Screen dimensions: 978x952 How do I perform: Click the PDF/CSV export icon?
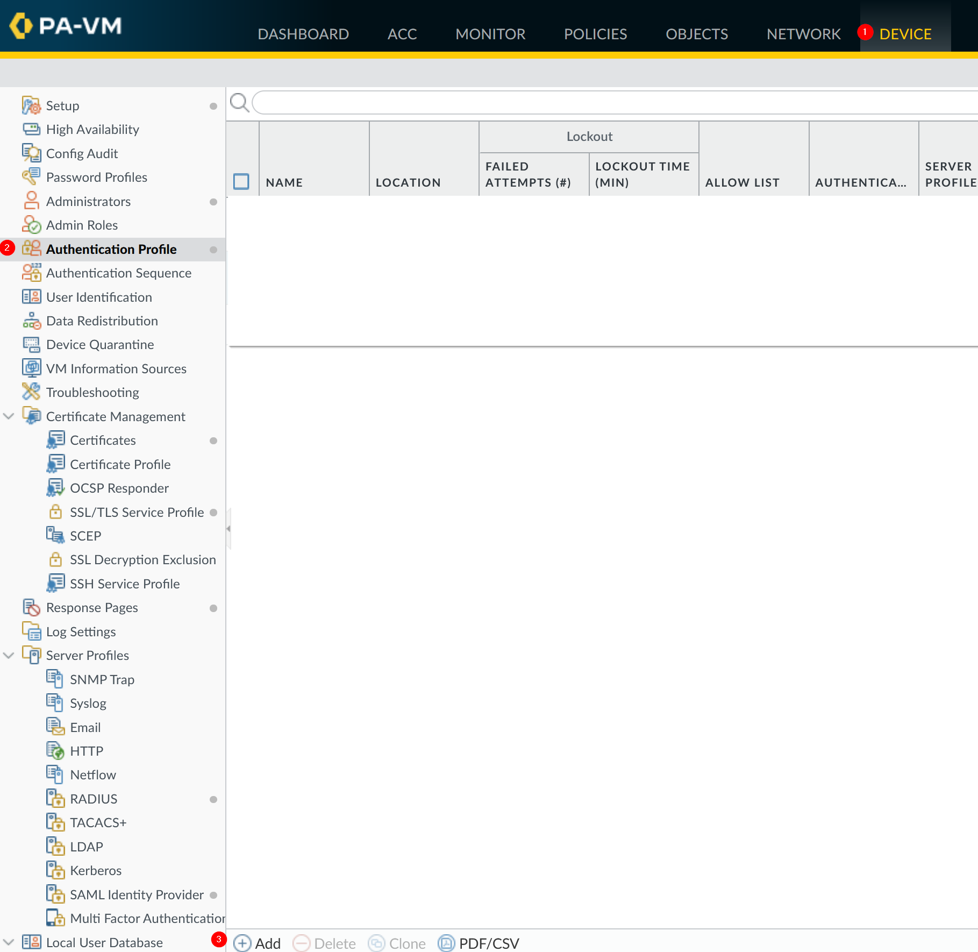click(x=446, y=943)
